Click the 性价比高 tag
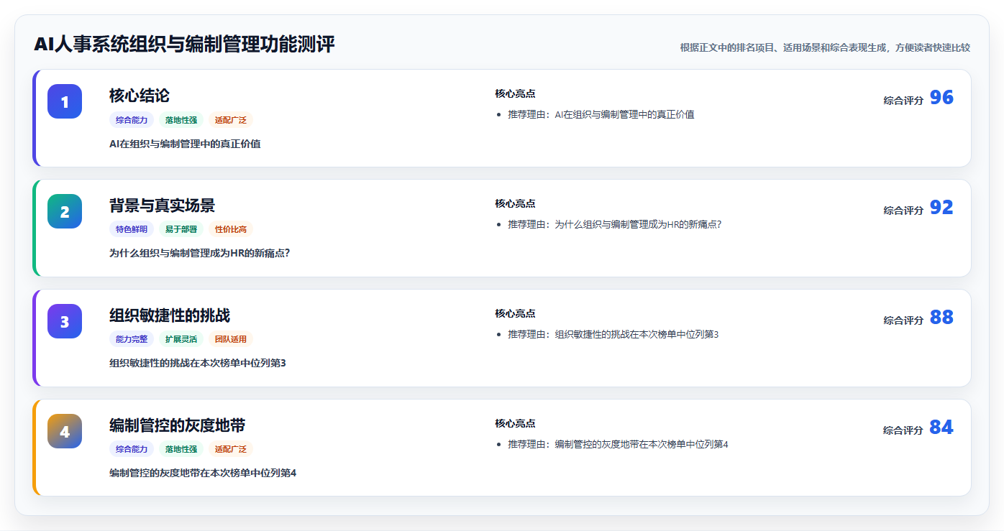Image resolution: width=1004 pixels, height=531 pixels. [231, 230]
